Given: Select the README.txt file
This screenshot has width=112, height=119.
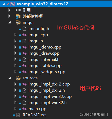Looking at the screenshot, I should 34,115.
